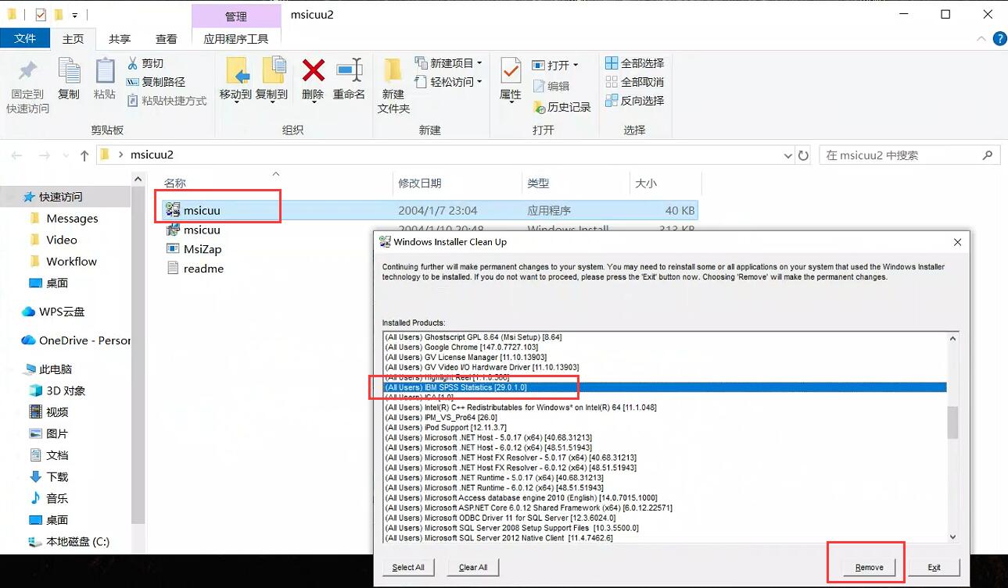This screenshot has height=588, width=1008.
Task: Expand the address bar history dropdown
Action: pos(787,155)
